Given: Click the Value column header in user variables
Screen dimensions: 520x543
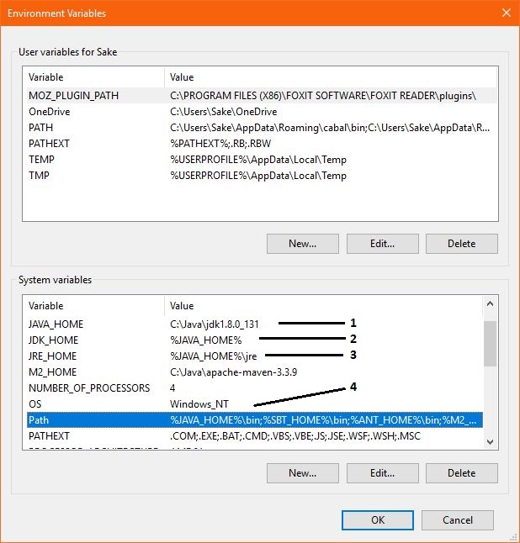Looking at the screenshot, I should click(x=331, y=76).
